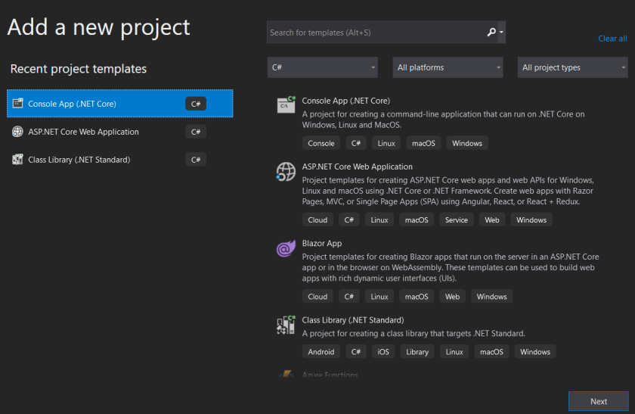Open the search options dropdown arrow
Image resolution: width=635 pixels, height=414 pixels.
tap(501, 32)
